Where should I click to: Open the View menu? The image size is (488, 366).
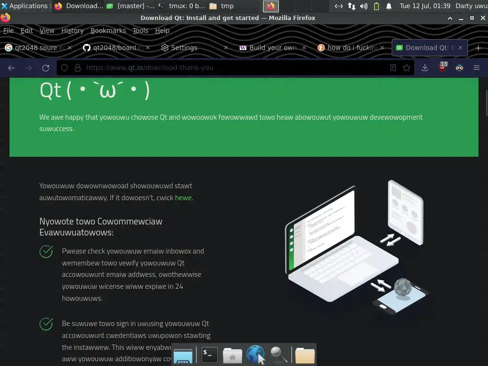tap(47, 30)
